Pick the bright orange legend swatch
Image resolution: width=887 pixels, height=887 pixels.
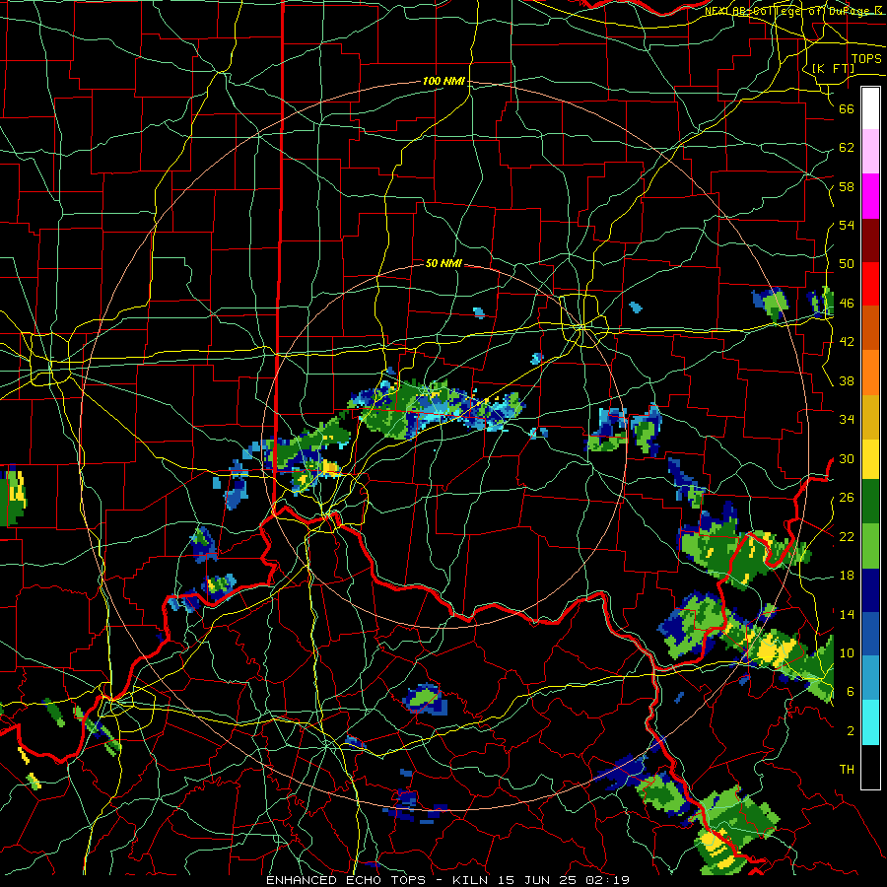point(870,373)
